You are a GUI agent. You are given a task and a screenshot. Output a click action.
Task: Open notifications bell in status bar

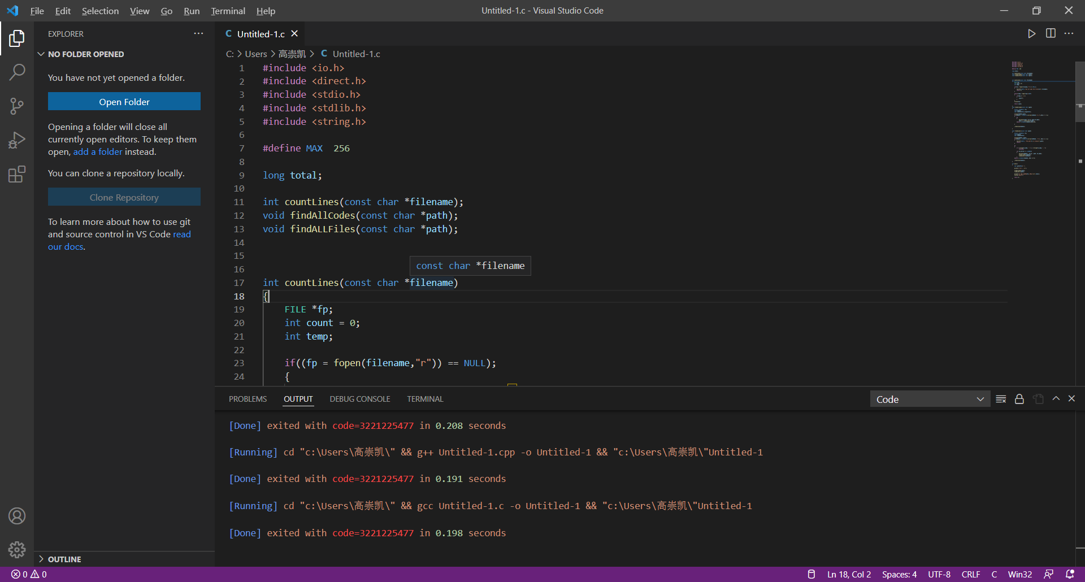(x=1070, y=574)
